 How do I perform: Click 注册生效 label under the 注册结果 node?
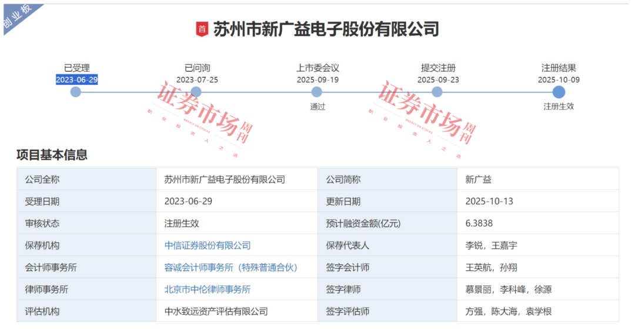pyautogui.click(x=559, y=107)
